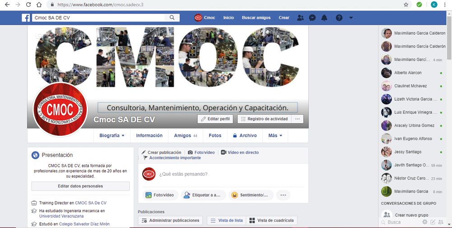Click the friend requests icon

300,18
